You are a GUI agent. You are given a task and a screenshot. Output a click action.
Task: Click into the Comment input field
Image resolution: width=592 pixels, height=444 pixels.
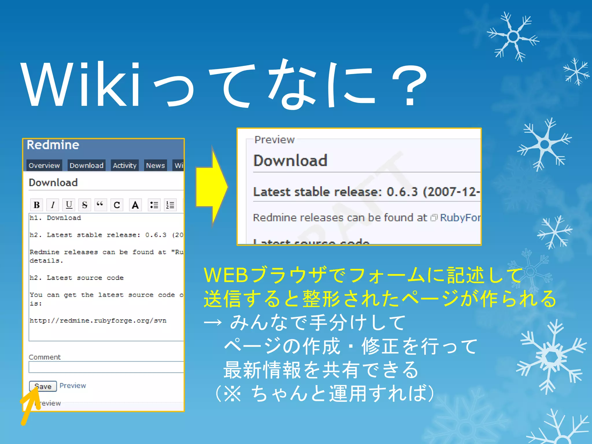pos(106,367)
